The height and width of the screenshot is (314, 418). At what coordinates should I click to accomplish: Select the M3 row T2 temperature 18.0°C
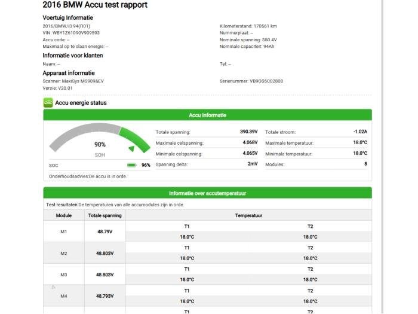coord(311,280)
